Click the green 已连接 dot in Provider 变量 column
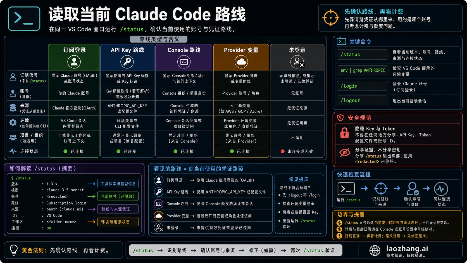 coord(232,151)
